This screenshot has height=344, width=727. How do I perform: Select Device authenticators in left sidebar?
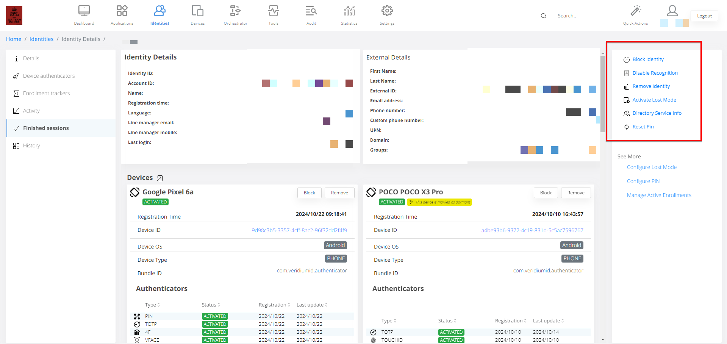point(49,76)
